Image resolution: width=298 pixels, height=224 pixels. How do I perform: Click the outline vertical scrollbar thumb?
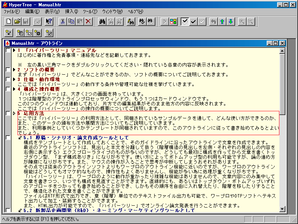click(x=282, y=84)
